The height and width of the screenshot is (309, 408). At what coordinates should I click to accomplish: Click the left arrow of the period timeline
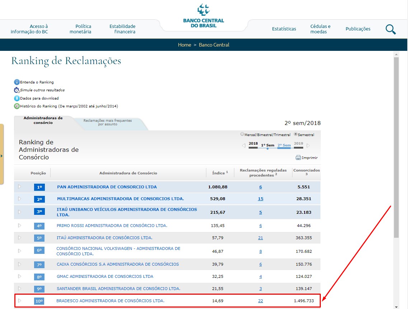(x=244, y=146)
